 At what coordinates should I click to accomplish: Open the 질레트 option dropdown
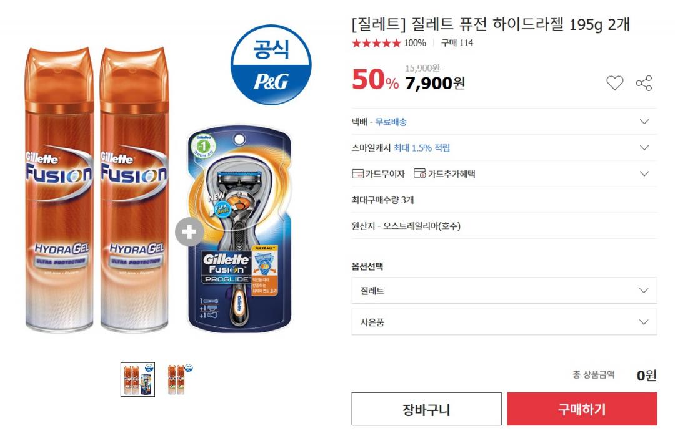coord(504,291)
